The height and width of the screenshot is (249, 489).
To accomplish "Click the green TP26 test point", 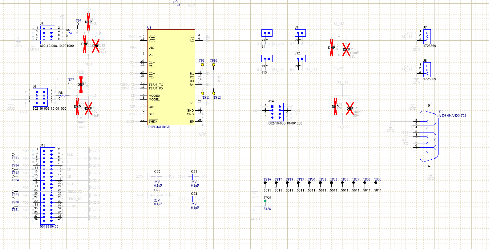I will point(265,201).
